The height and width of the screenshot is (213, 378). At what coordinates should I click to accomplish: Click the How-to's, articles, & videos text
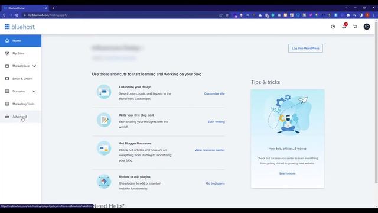click(288, 149)
